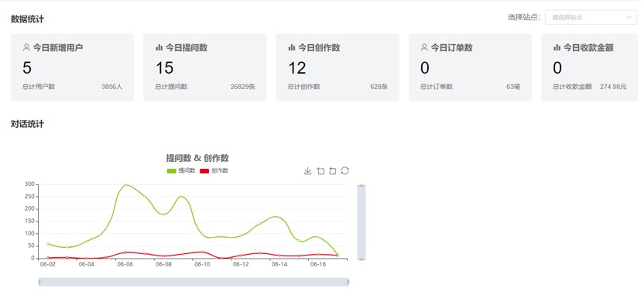Toggle the green 提问数 legend series
Viewport: 641px width, 302px height.
pos(181,171)
